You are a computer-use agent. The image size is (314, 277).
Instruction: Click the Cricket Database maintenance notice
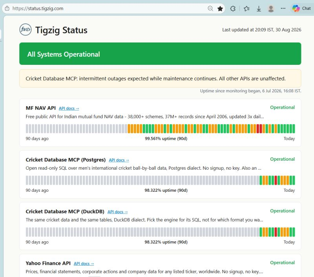[x=160, y=78]
